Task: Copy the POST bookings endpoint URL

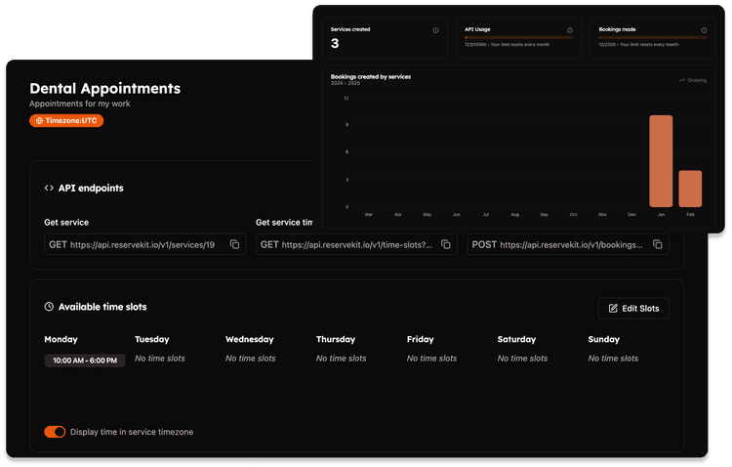Action: point(658,244)
